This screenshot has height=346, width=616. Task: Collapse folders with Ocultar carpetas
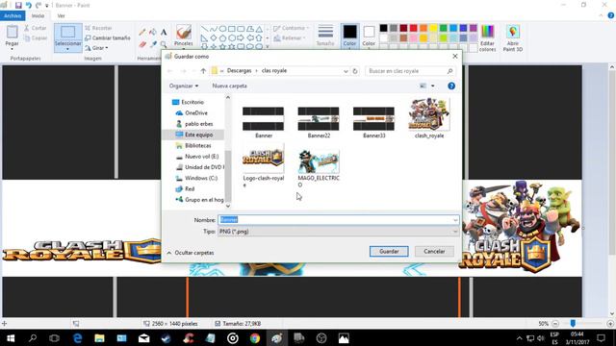point(191,253)
